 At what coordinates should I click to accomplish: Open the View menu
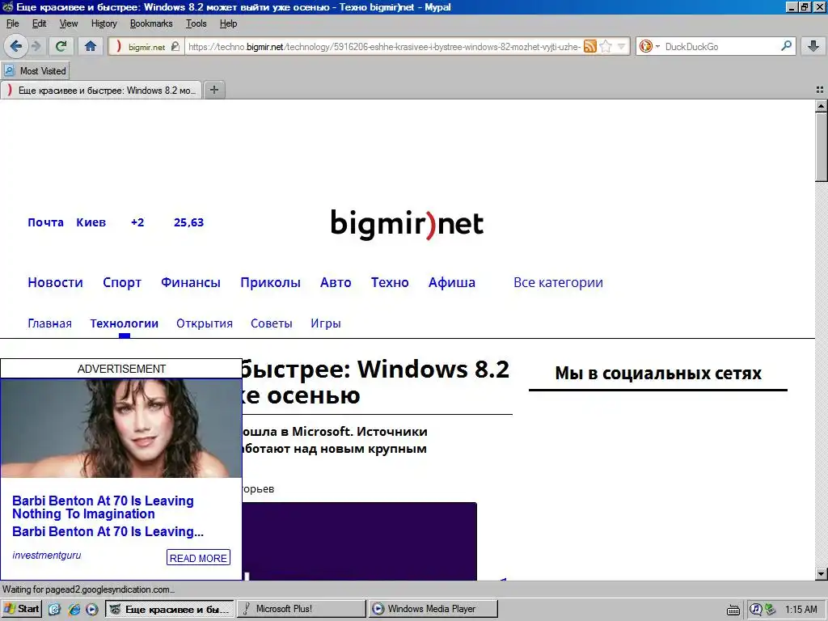pos(68,23)
